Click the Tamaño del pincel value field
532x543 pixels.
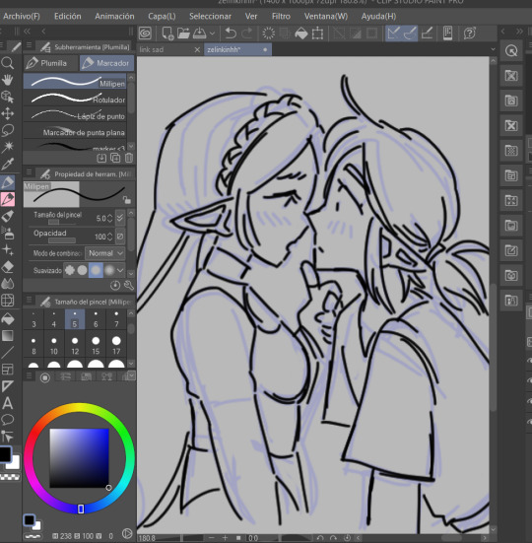tap(100, 218)
